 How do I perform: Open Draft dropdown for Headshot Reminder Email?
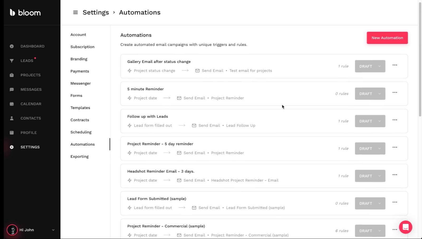(x=379, y=176)
